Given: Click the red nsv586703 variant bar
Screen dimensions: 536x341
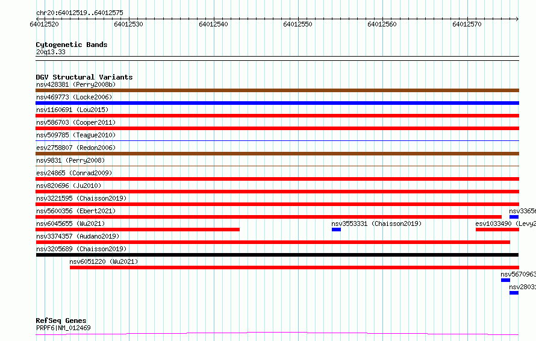Looking at the screenshot, I should (277, 128).
